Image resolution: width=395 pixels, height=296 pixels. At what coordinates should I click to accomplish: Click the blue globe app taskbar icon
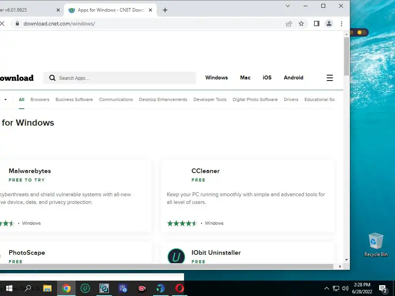[x=161, y=288]
